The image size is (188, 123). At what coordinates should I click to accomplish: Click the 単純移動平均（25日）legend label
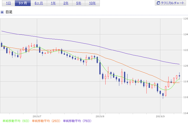point(46,121)
